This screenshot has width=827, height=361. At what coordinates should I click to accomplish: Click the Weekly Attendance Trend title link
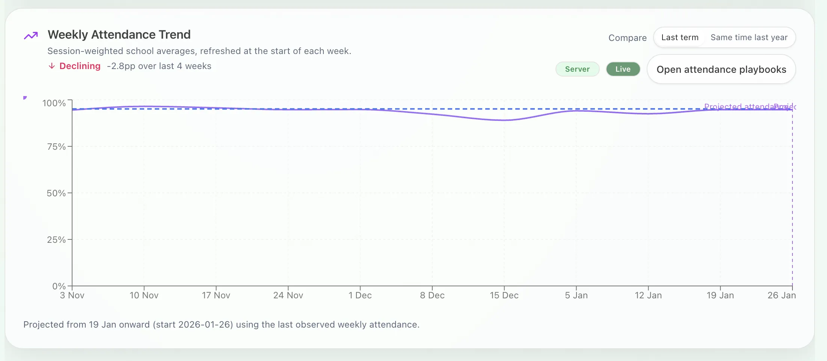[119, 34]
